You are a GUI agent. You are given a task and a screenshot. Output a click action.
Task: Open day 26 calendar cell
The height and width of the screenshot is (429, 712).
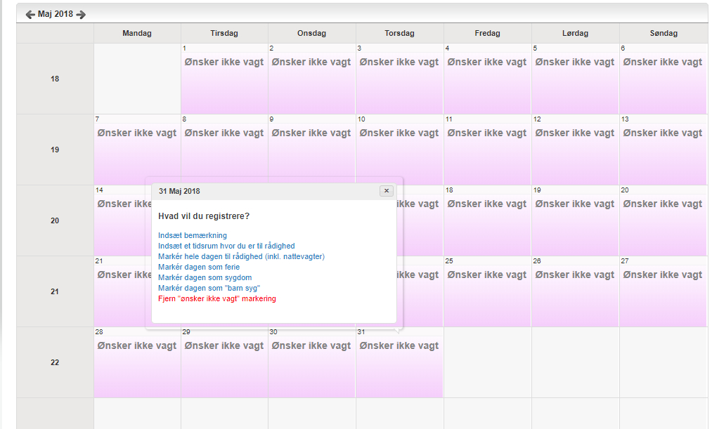576,291
